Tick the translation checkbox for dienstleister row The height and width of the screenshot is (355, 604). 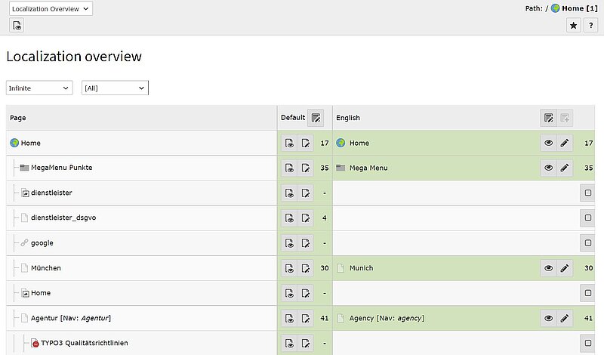tap(587, 193)
